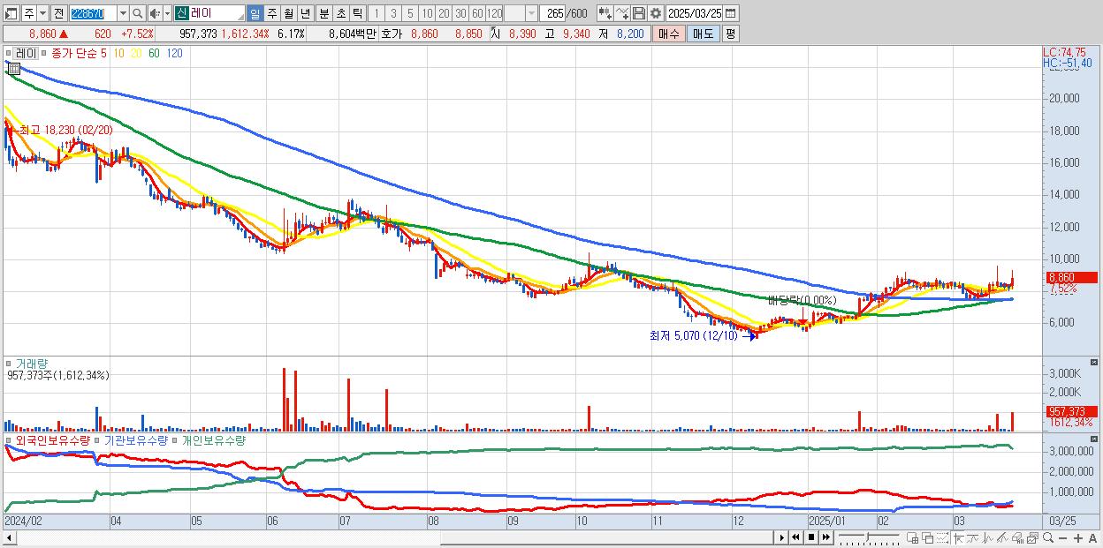Click the save chart floppy disk icon

(638, 13)
